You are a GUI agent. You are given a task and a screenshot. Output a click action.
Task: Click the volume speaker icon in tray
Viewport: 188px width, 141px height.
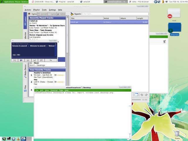point(167,2)
